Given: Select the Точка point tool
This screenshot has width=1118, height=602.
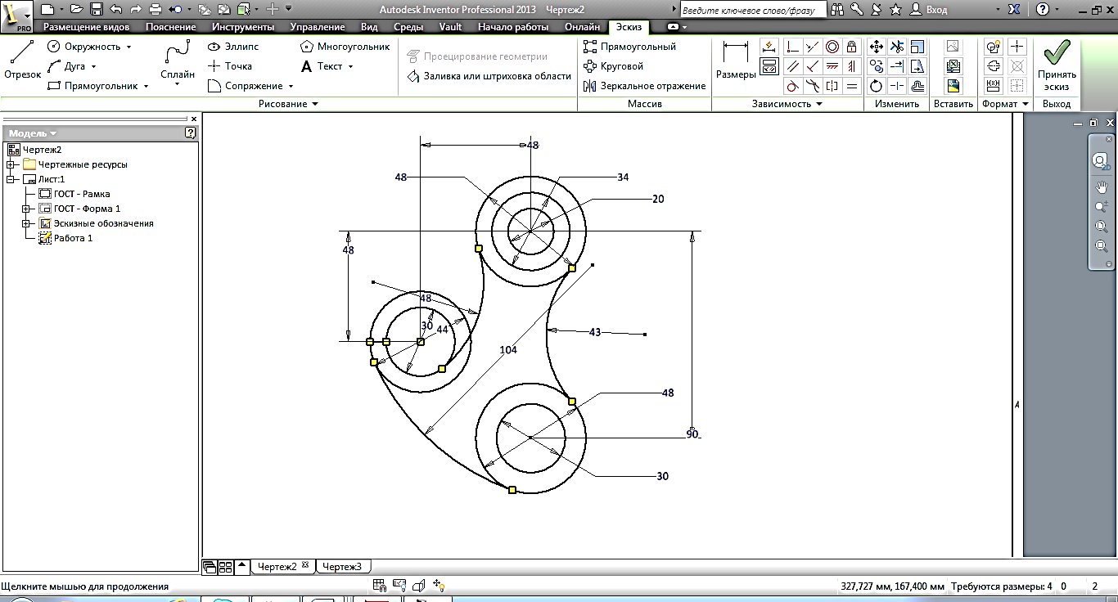Looking at the screenshot, I should pyautogui.click(x=230, y=66).
